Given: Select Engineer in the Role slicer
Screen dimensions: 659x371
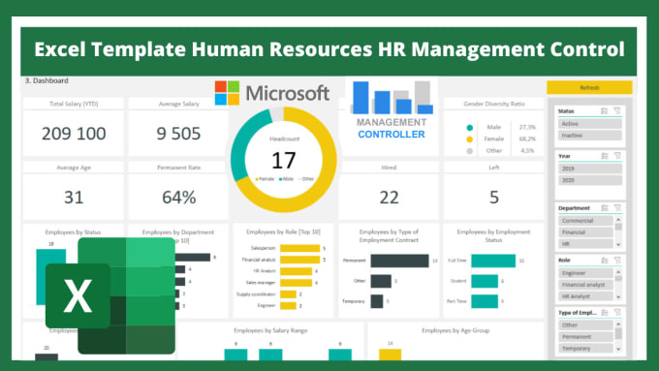Looking at the screenshot, I should coord(585,273).
